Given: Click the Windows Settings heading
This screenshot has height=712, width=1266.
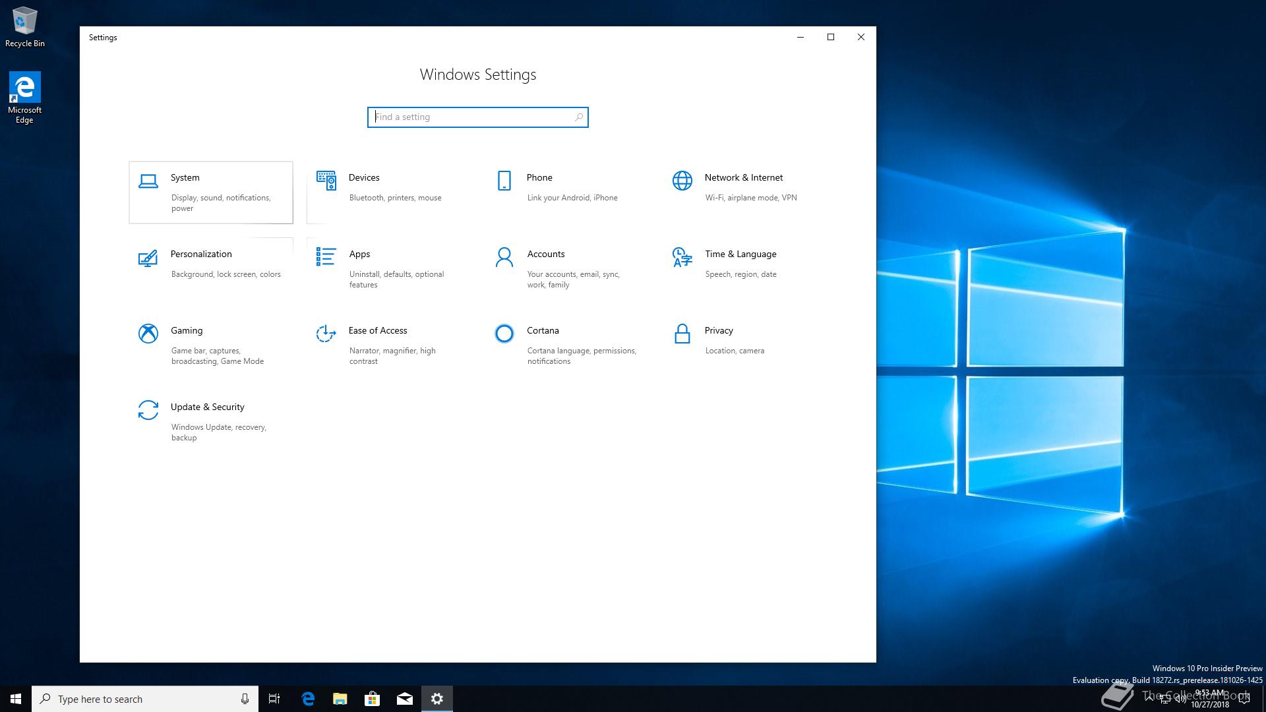Looking at the screenshot, I should [x=478, y=74].
